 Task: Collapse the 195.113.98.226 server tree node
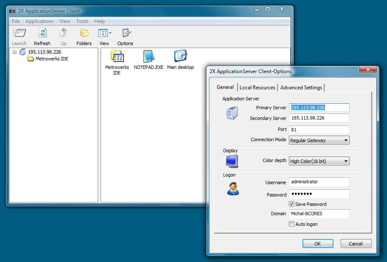[x=14, y=52]
